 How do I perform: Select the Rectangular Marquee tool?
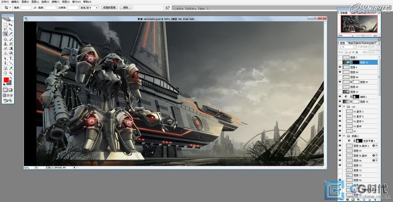[x=5, y=25]
